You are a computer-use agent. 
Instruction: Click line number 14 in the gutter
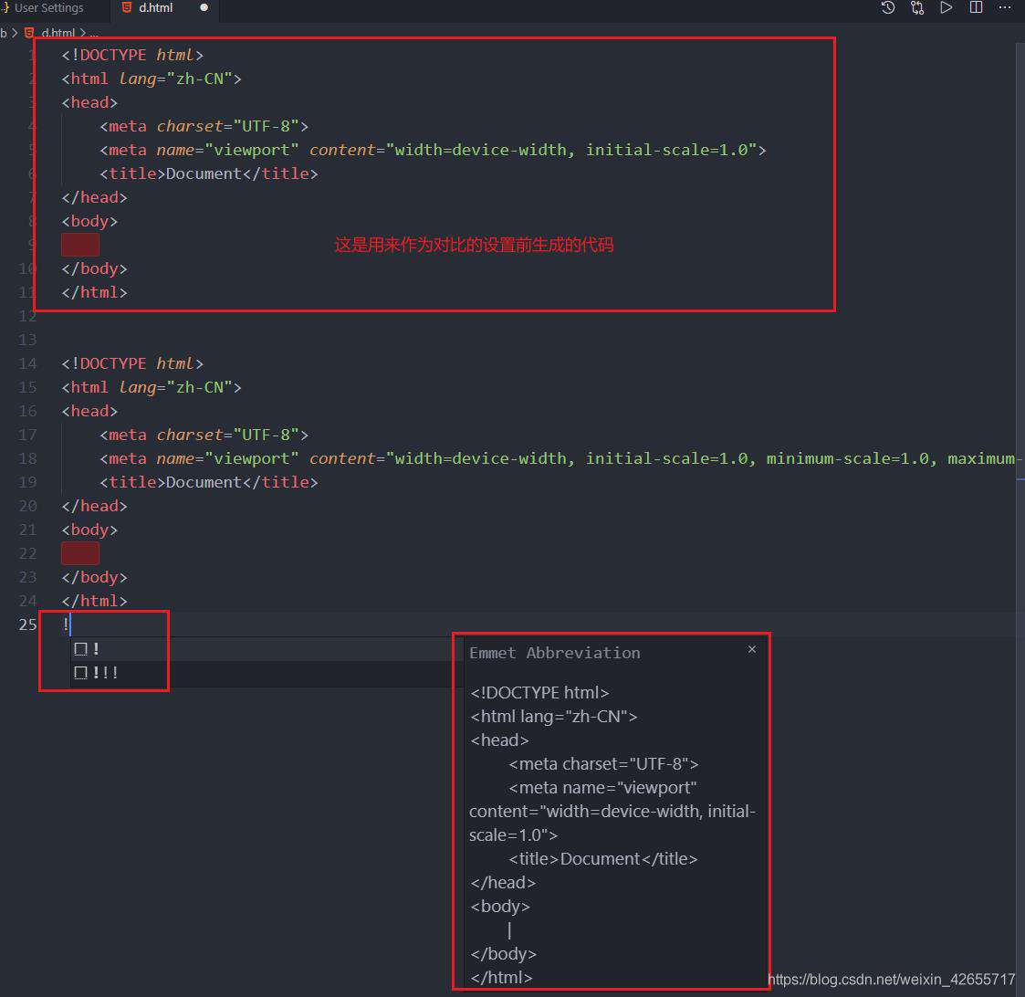27,363
